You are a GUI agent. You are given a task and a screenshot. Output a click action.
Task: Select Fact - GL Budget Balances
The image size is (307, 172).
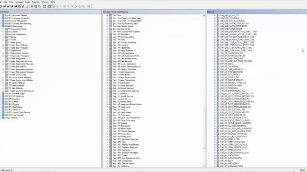[123, 88]
